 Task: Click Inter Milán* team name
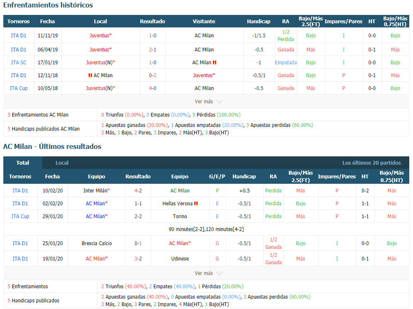pyautogui.click(x=97, y=191)
